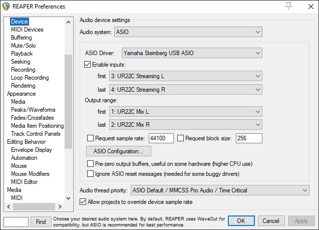Click the block size field showing 256
Viewport: 319px width, 230px height.
coord(249,138)
